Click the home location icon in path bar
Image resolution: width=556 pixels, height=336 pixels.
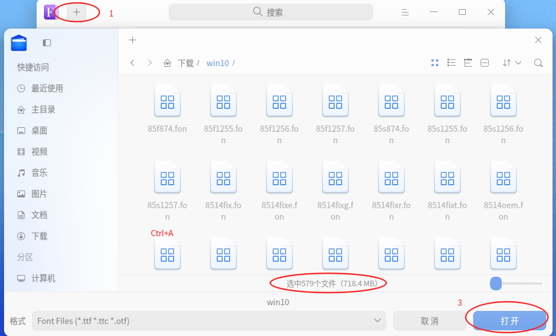point(167,63)
